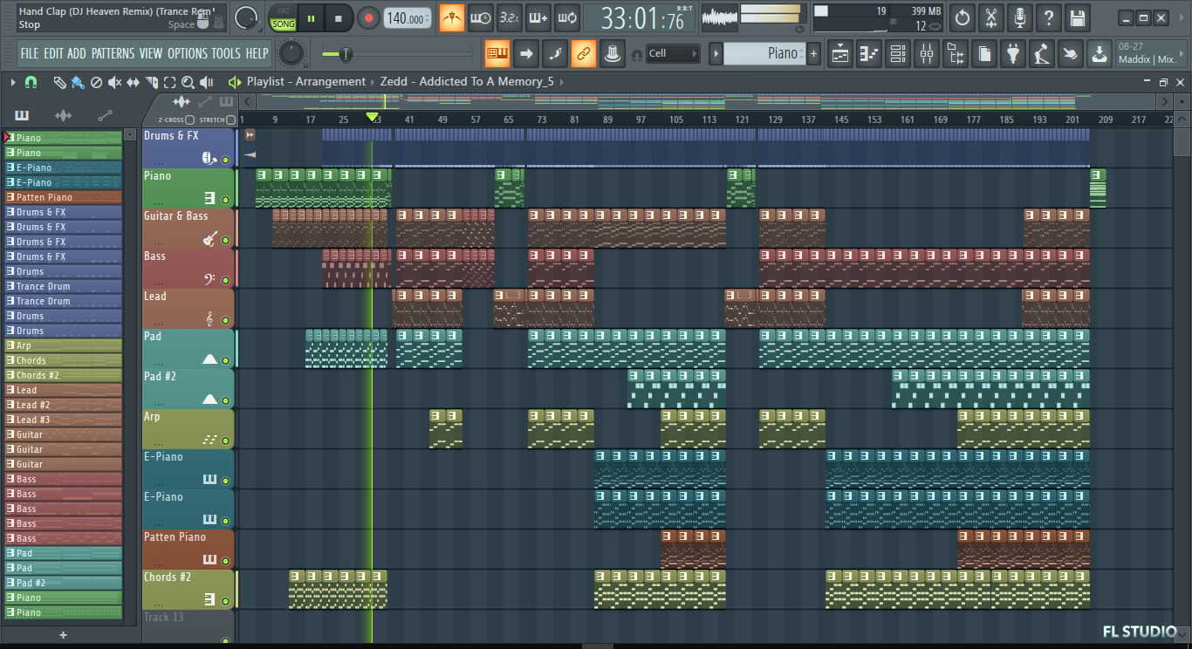
Task: Open the PATTERNS menu
Action: coord(113,53)
